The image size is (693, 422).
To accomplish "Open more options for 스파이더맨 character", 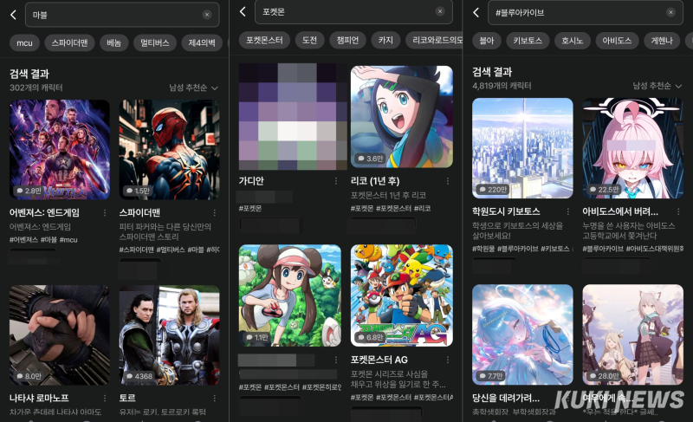I will pos(214,213).
